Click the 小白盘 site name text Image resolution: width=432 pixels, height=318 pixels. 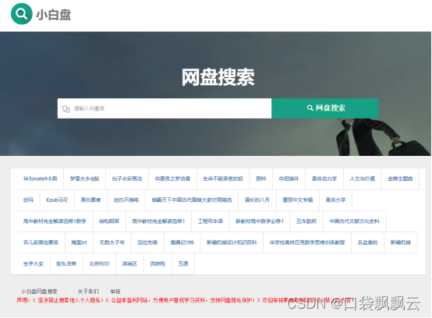tap(54, 15)
